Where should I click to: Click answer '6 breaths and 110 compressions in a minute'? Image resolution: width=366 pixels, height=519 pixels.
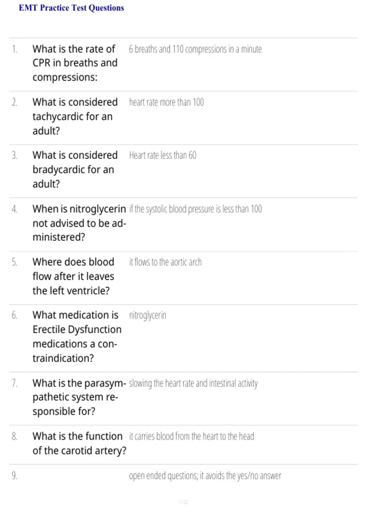click(195, 49)
